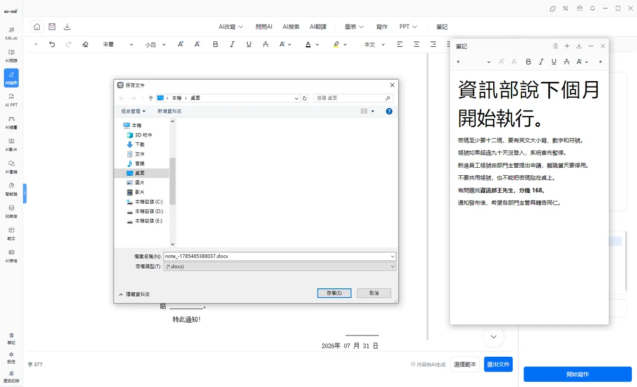Go up one folder level in save dialog
The width and height of the screenshot is (637, 387).
tap(151, 98)
